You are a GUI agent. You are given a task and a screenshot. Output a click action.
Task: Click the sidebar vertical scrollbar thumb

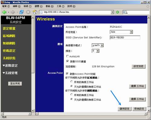tap(33, 46)
